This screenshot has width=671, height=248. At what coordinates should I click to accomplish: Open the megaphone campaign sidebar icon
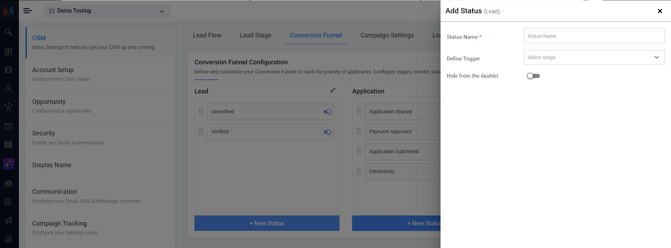coord(8,220)
